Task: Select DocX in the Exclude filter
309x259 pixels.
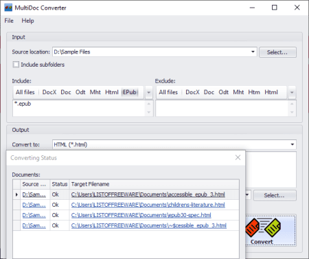Action: click(x=192, y=92)
